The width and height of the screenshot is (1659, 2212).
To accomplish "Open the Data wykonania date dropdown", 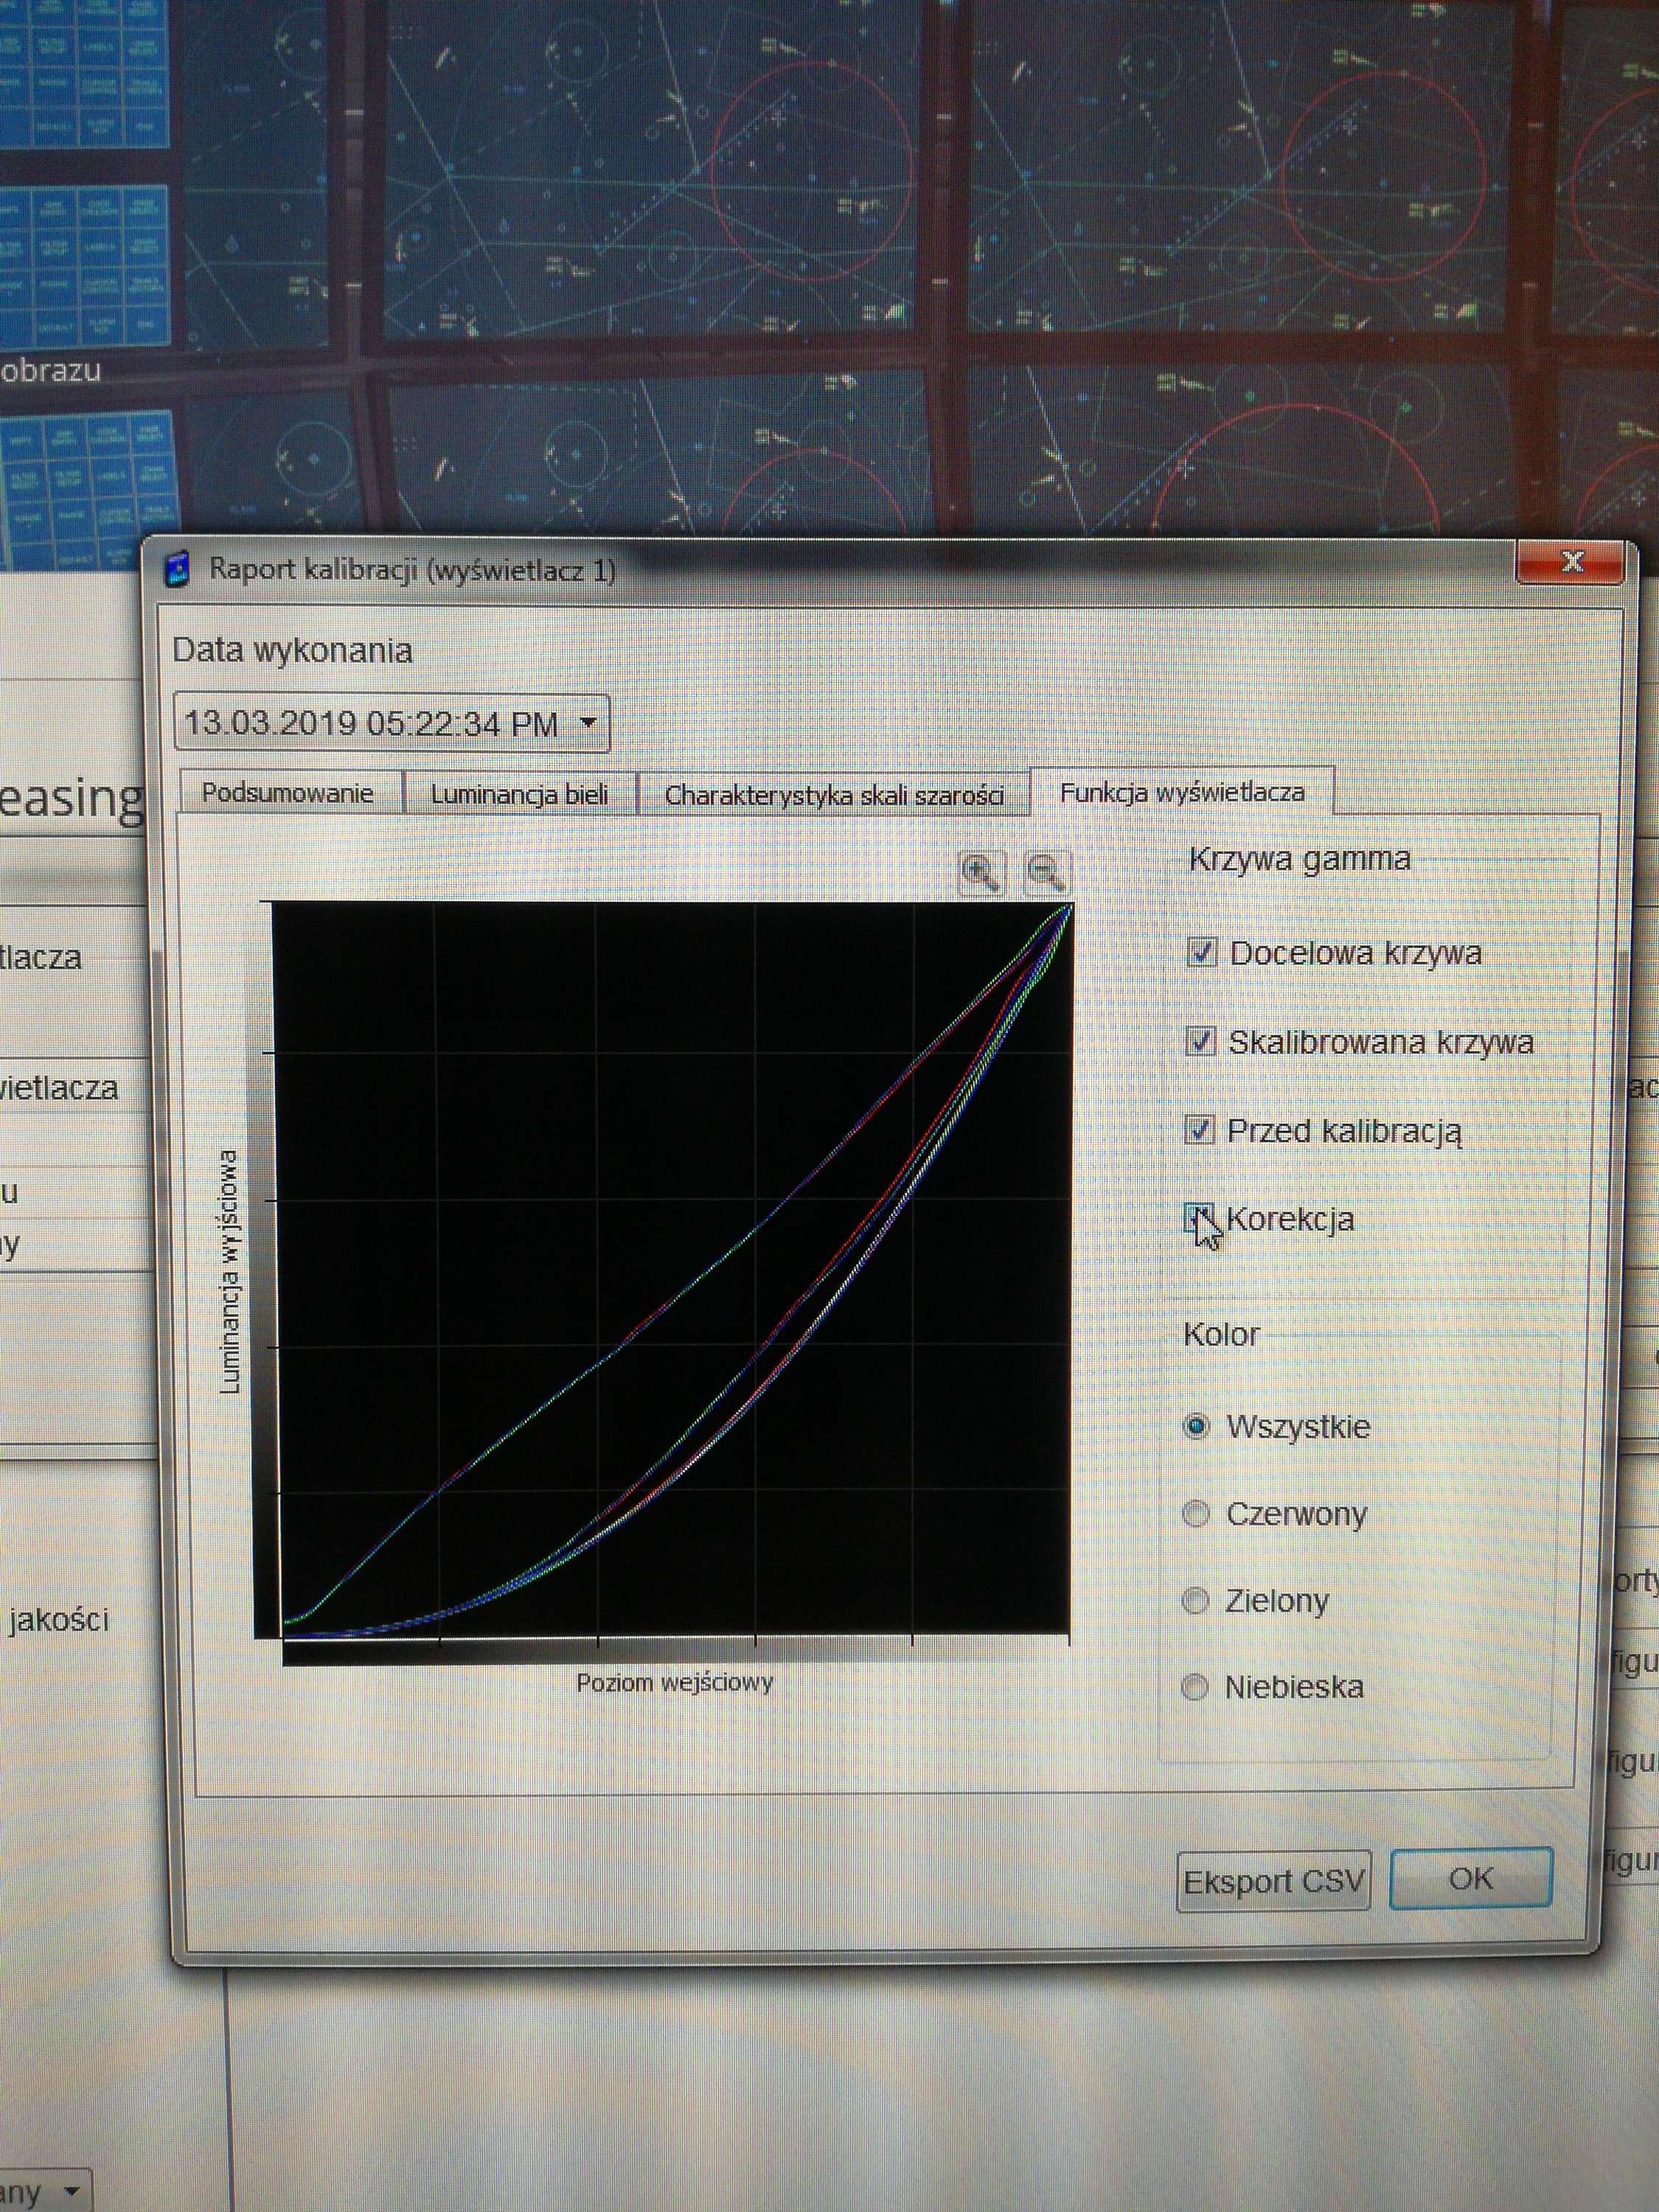I will click(589, 723).
